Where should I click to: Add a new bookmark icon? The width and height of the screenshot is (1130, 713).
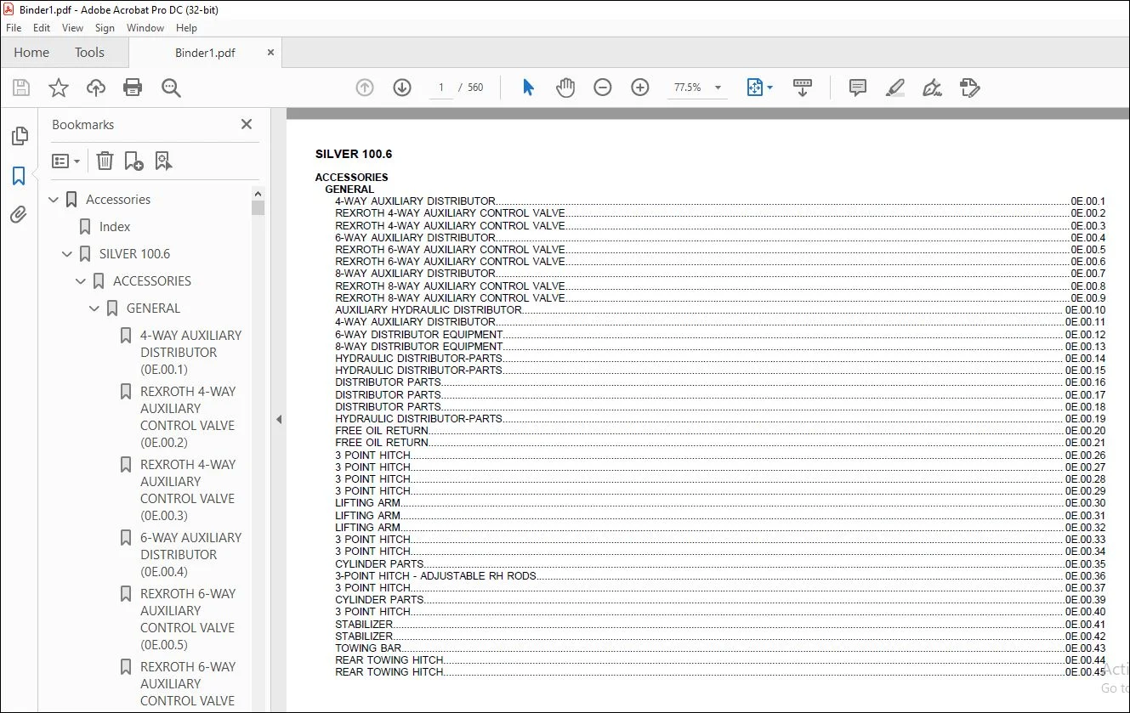pyautogui.click(x=133, y=161)
